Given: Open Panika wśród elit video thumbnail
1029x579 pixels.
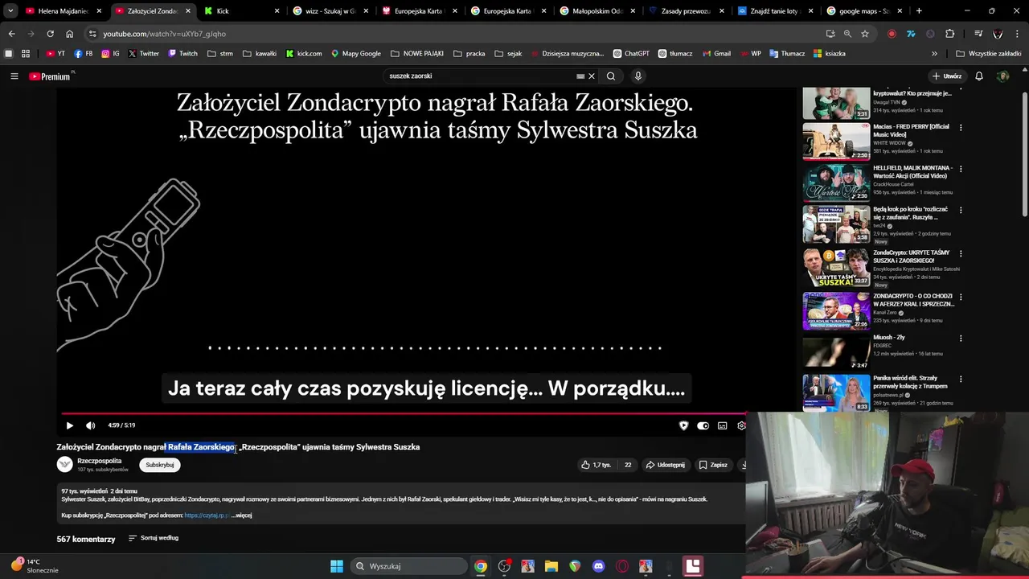Looking at the screenshot, I should 836,392.
